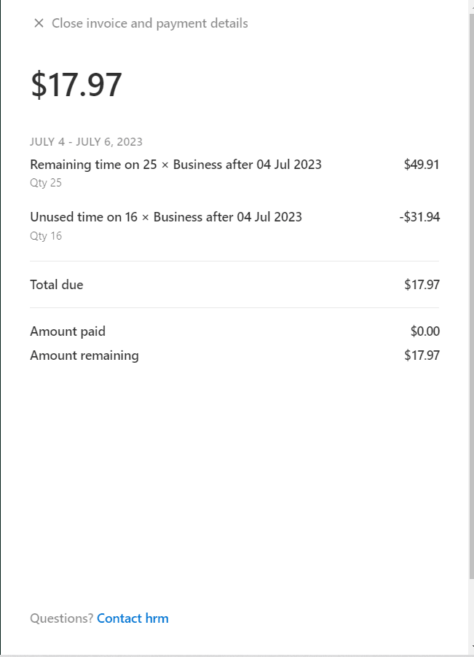Image resolution: width=474 pixels, height=657 pixels.
Task: Select the July 4 - July 6, 2023 date range
Action: click(x=86, y=142)
